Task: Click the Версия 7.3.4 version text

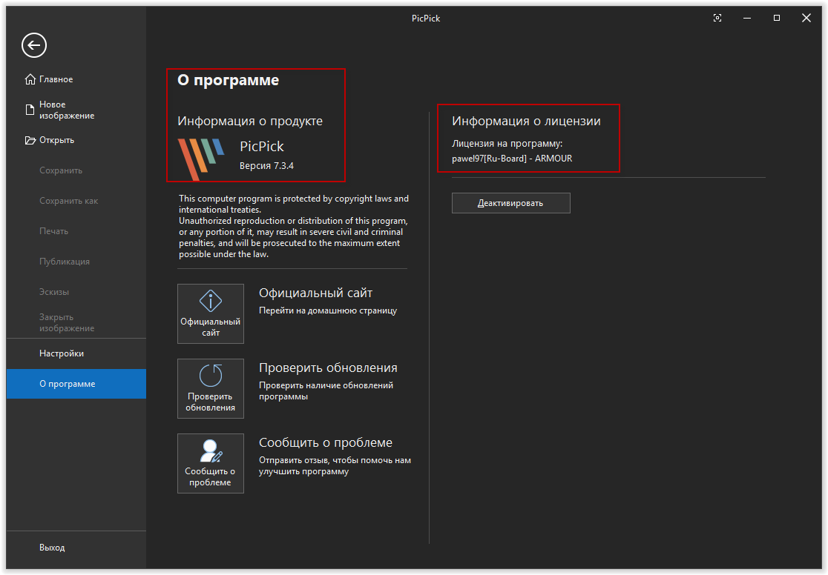Action: coord(266,166)
